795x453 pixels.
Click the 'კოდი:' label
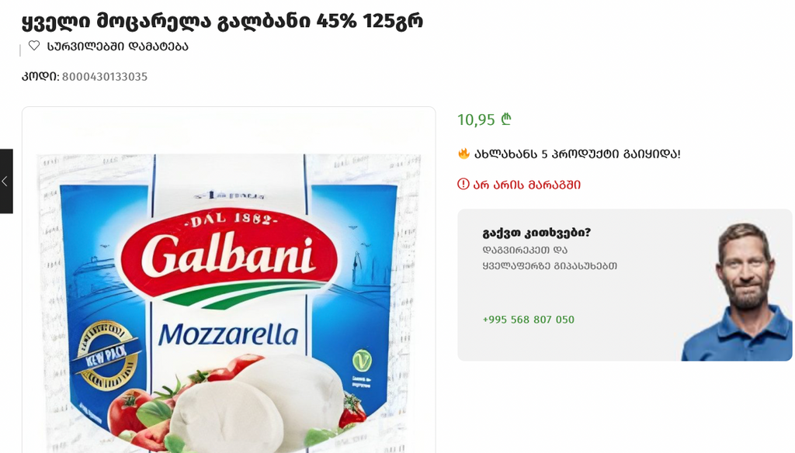pyautogui.click(x=40, y=77)
